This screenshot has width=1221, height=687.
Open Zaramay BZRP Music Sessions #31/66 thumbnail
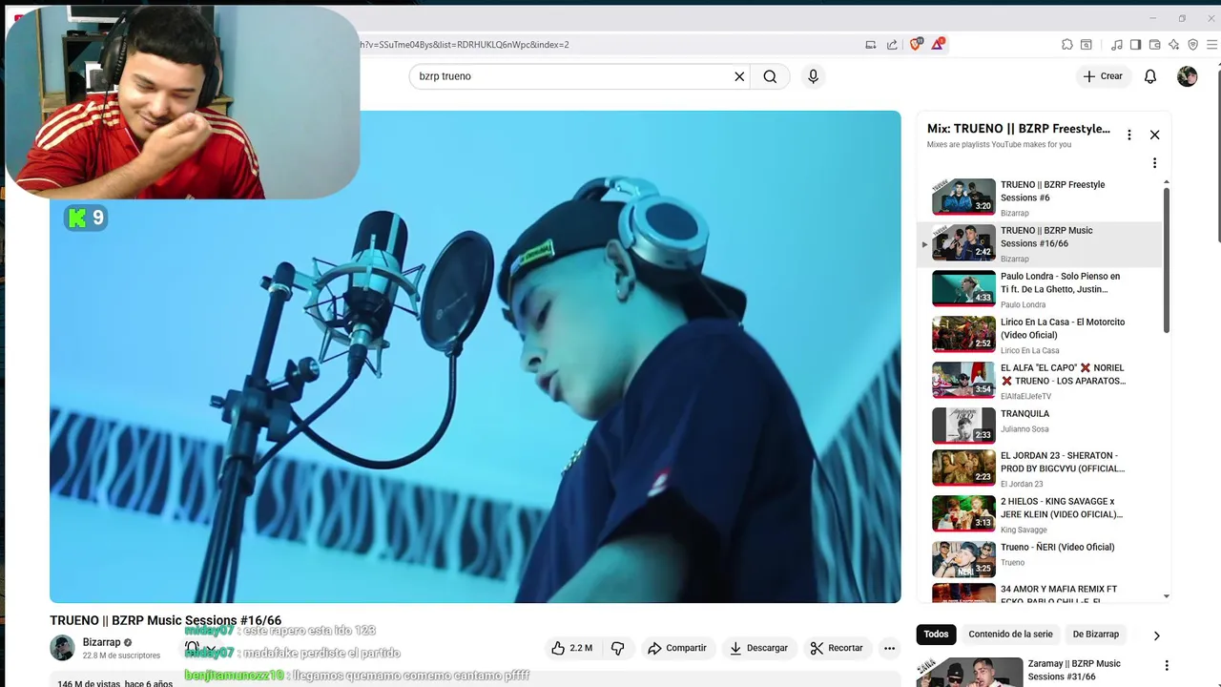tap(969, 672)
